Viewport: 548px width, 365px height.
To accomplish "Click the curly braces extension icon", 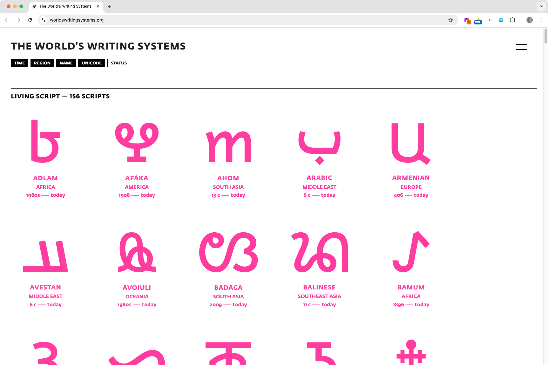I will [x=490, y=20].
